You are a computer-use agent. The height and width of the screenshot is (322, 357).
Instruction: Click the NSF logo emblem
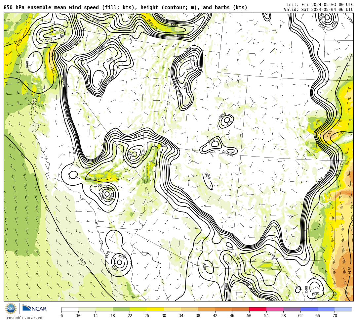(x=11, y=308)
